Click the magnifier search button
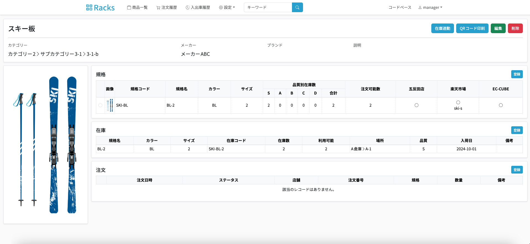Viewport: 530px width, 244px height. [297, 7]
